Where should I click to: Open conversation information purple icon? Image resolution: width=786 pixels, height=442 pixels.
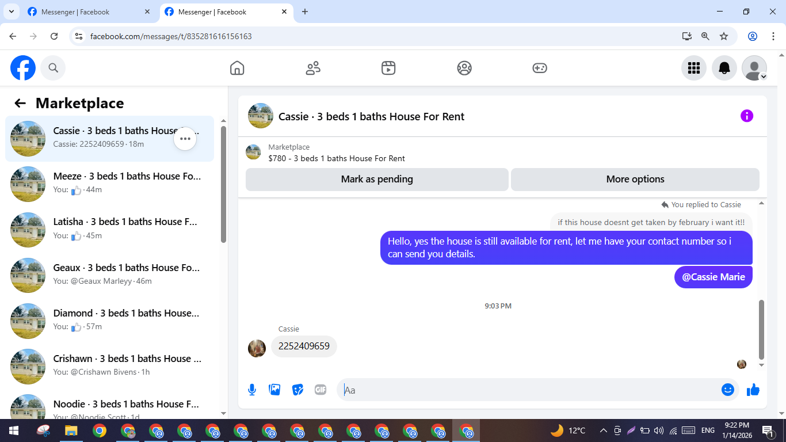pyautogui.click(x=746, y=116)
